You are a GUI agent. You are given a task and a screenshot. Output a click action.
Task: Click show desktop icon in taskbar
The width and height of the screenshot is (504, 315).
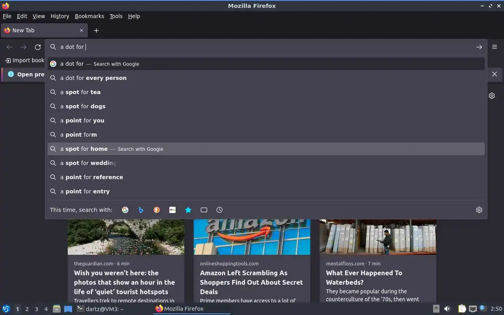[x=68, y=309]
